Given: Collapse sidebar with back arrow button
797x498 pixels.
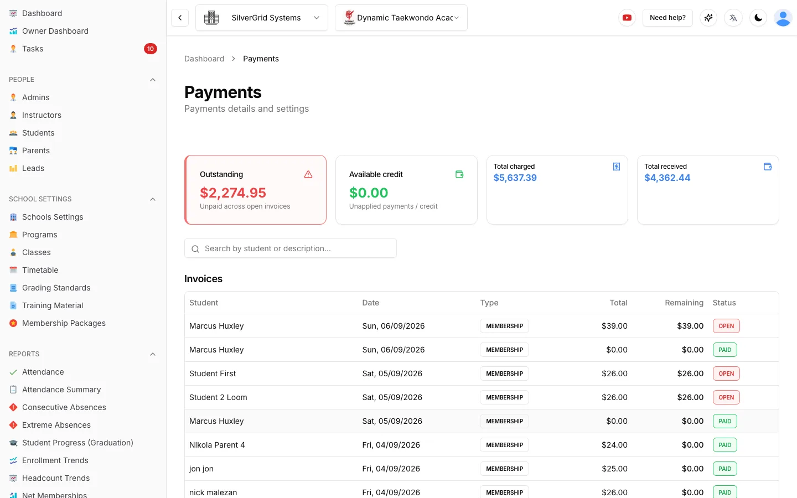Looking at the screenshot, I should point(180,18).
